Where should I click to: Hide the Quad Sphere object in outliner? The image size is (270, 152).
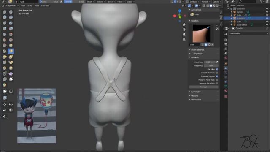267,25
